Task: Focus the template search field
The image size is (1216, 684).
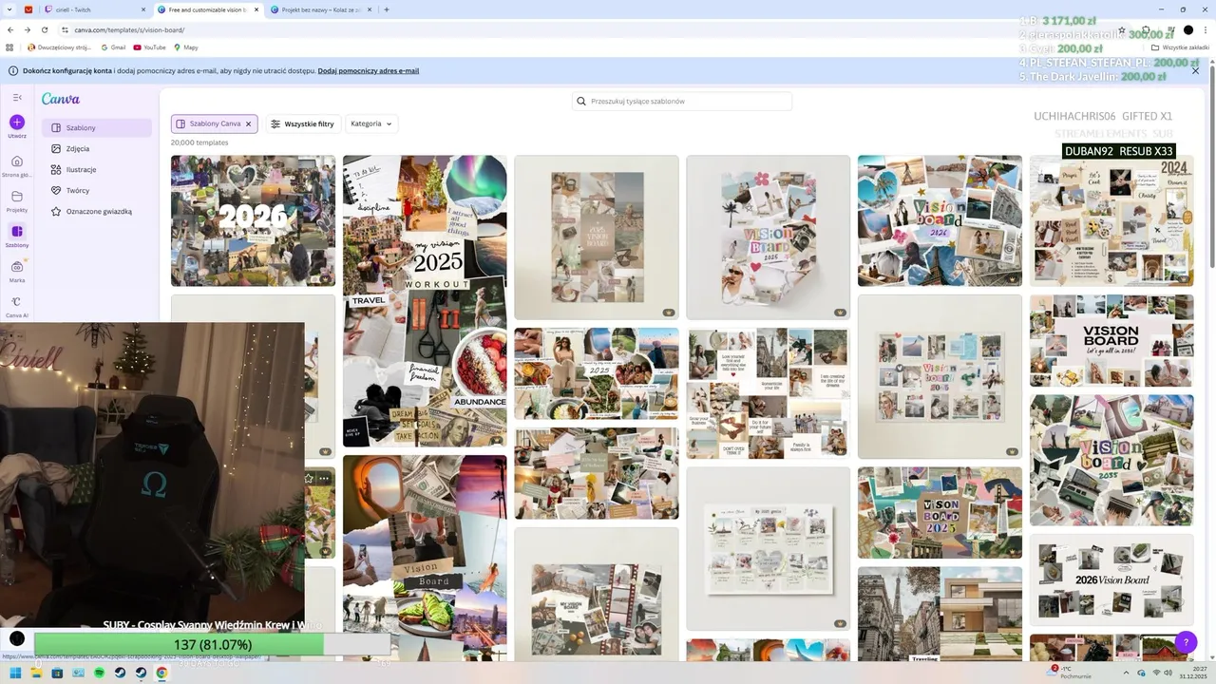Action: click(682, 101)
